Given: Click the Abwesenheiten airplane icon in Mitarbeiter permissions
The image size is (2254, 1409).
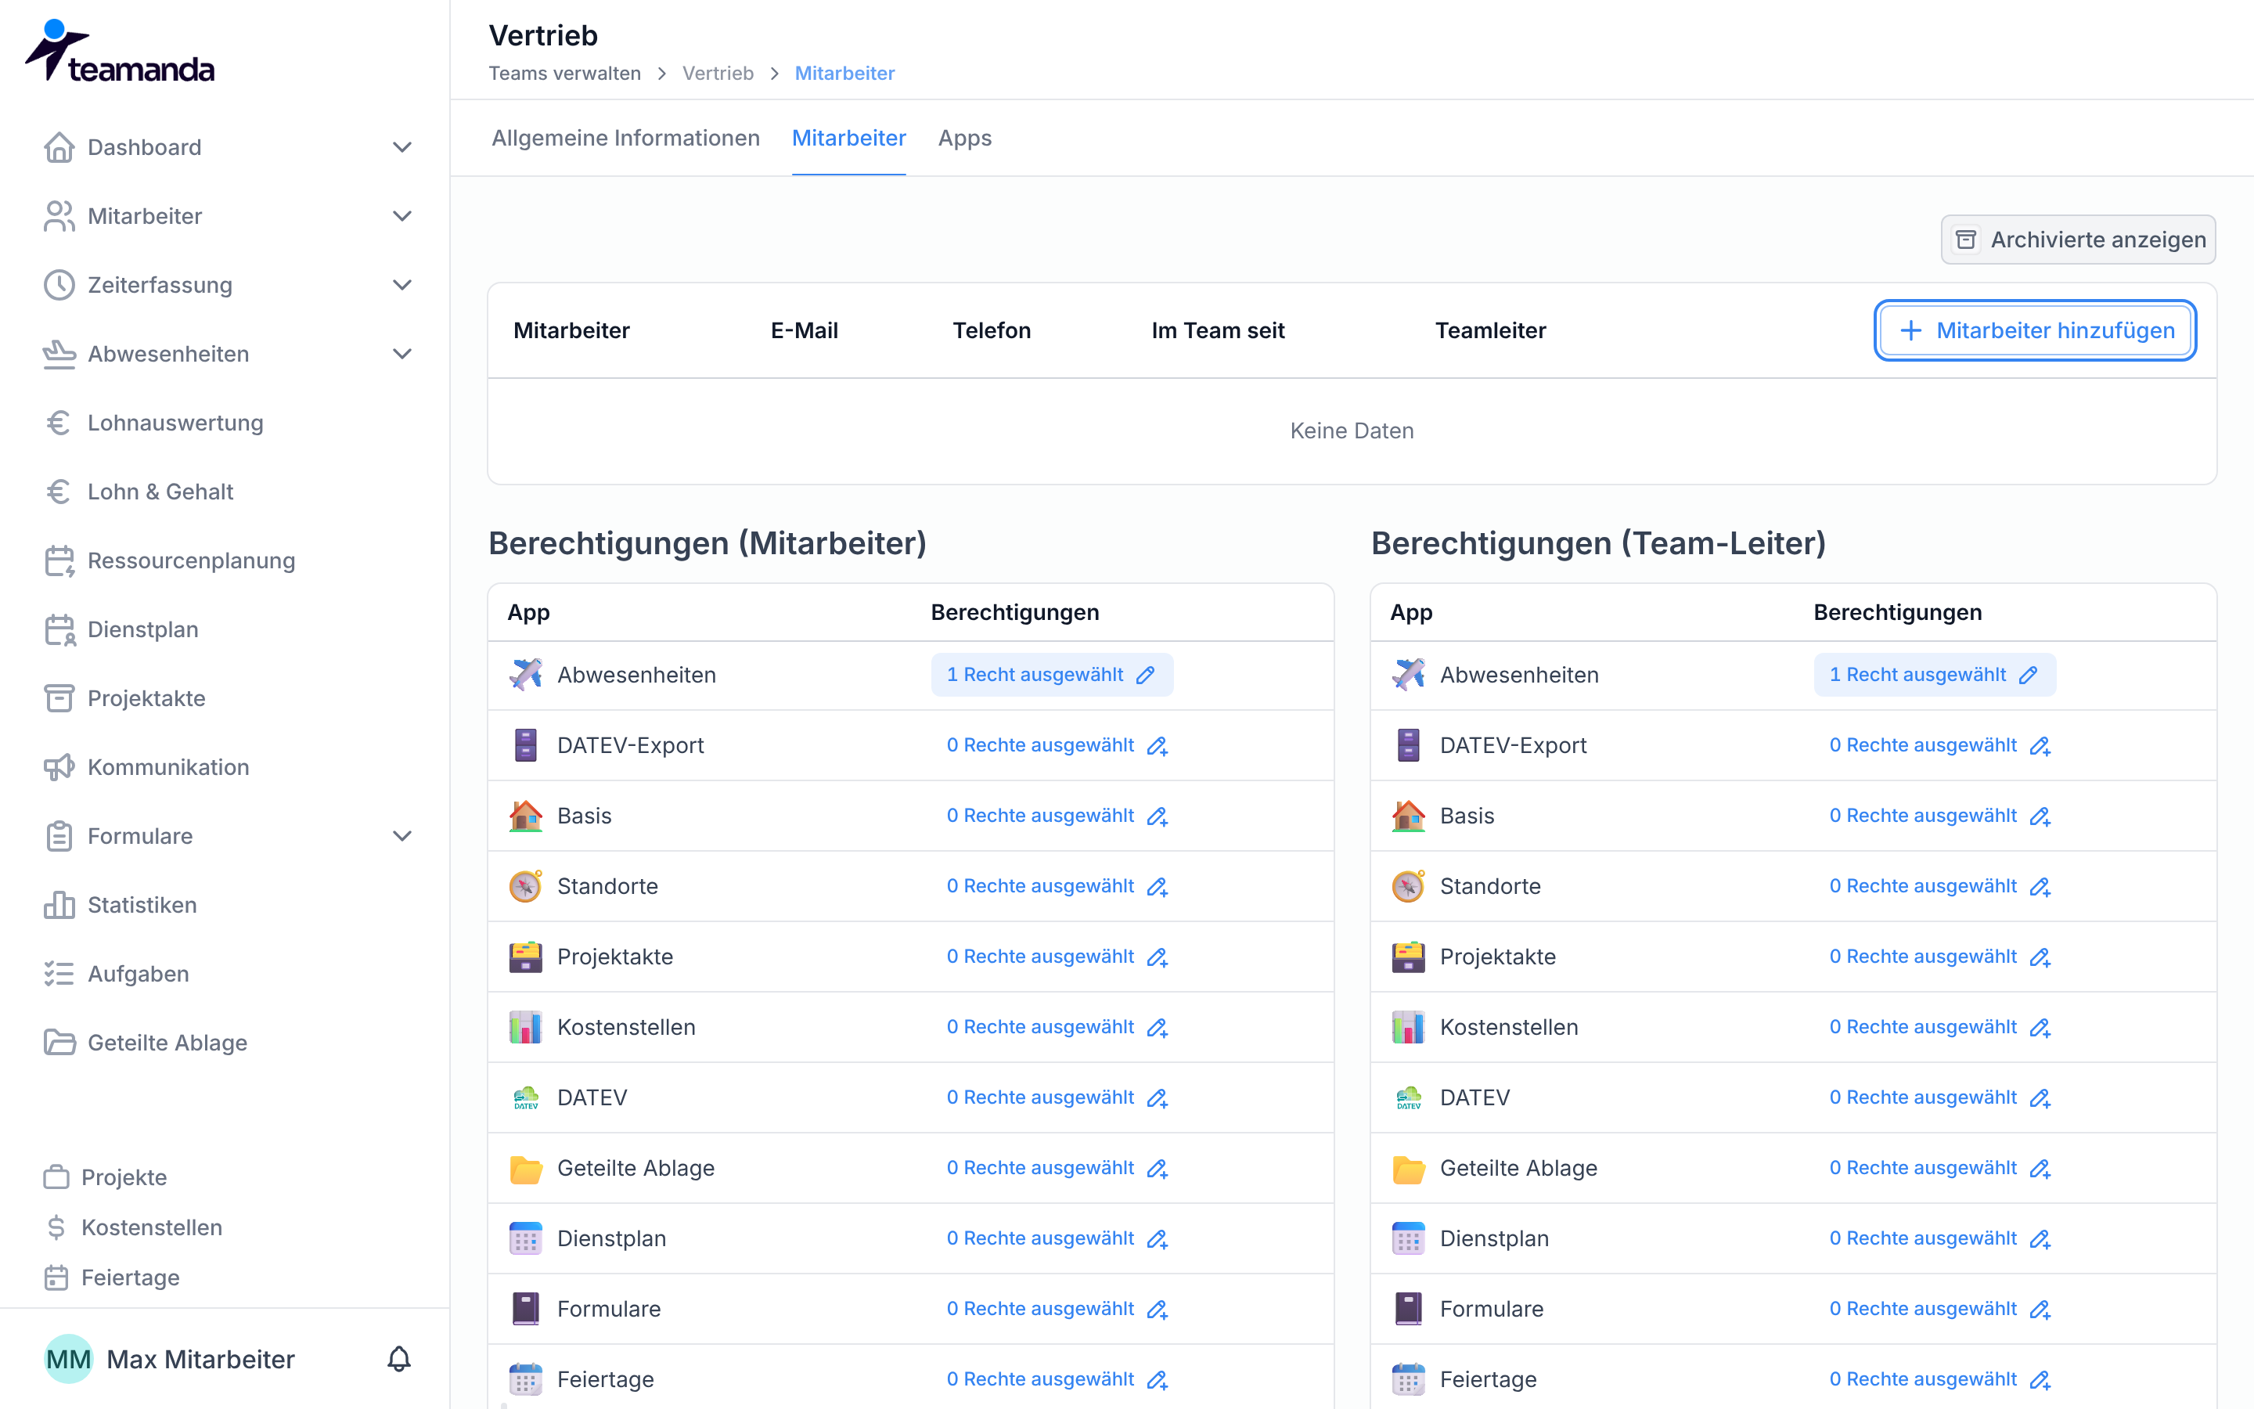Looking at the screenshot, I should click(x=525, y=675).
